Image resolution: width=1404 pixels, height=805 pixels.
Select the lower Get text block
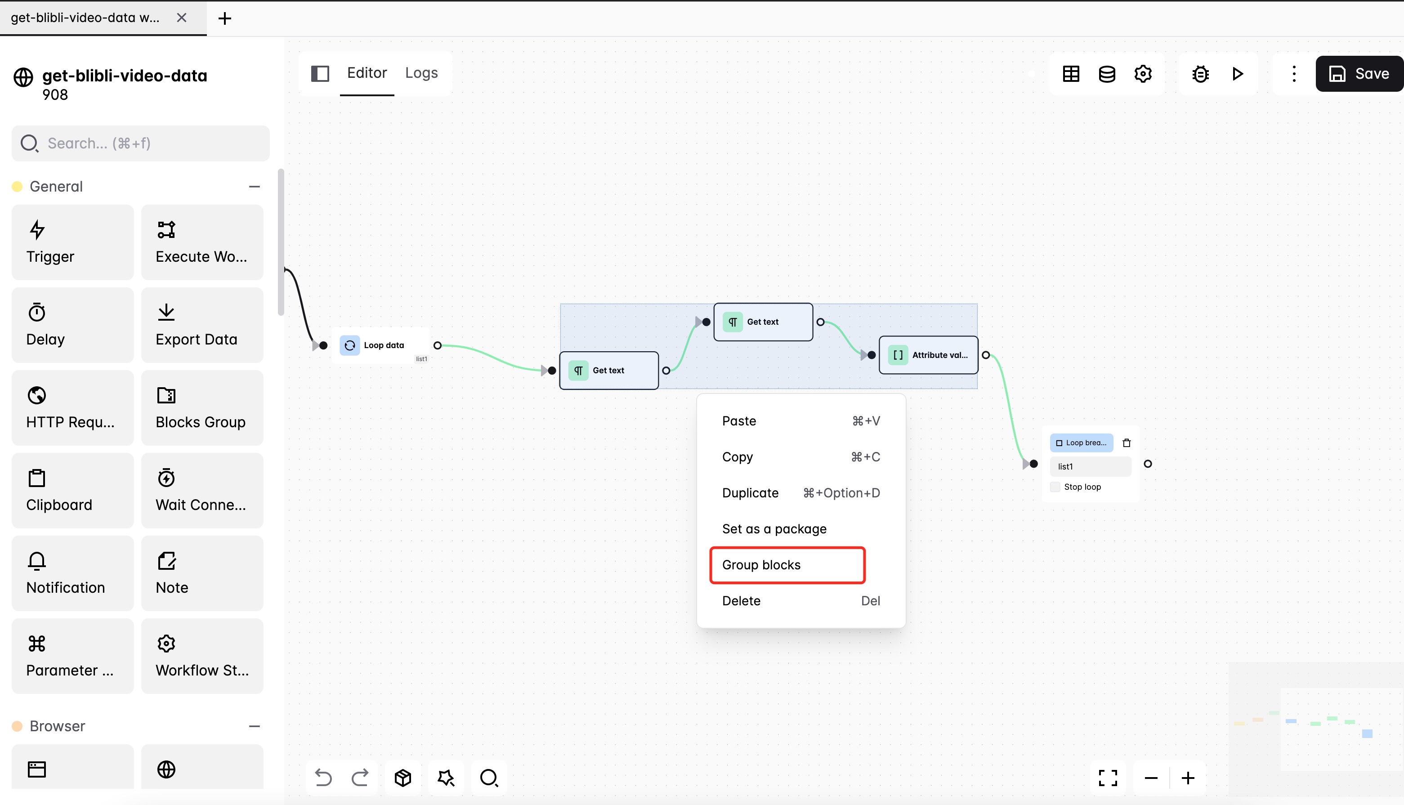point(608,371)
